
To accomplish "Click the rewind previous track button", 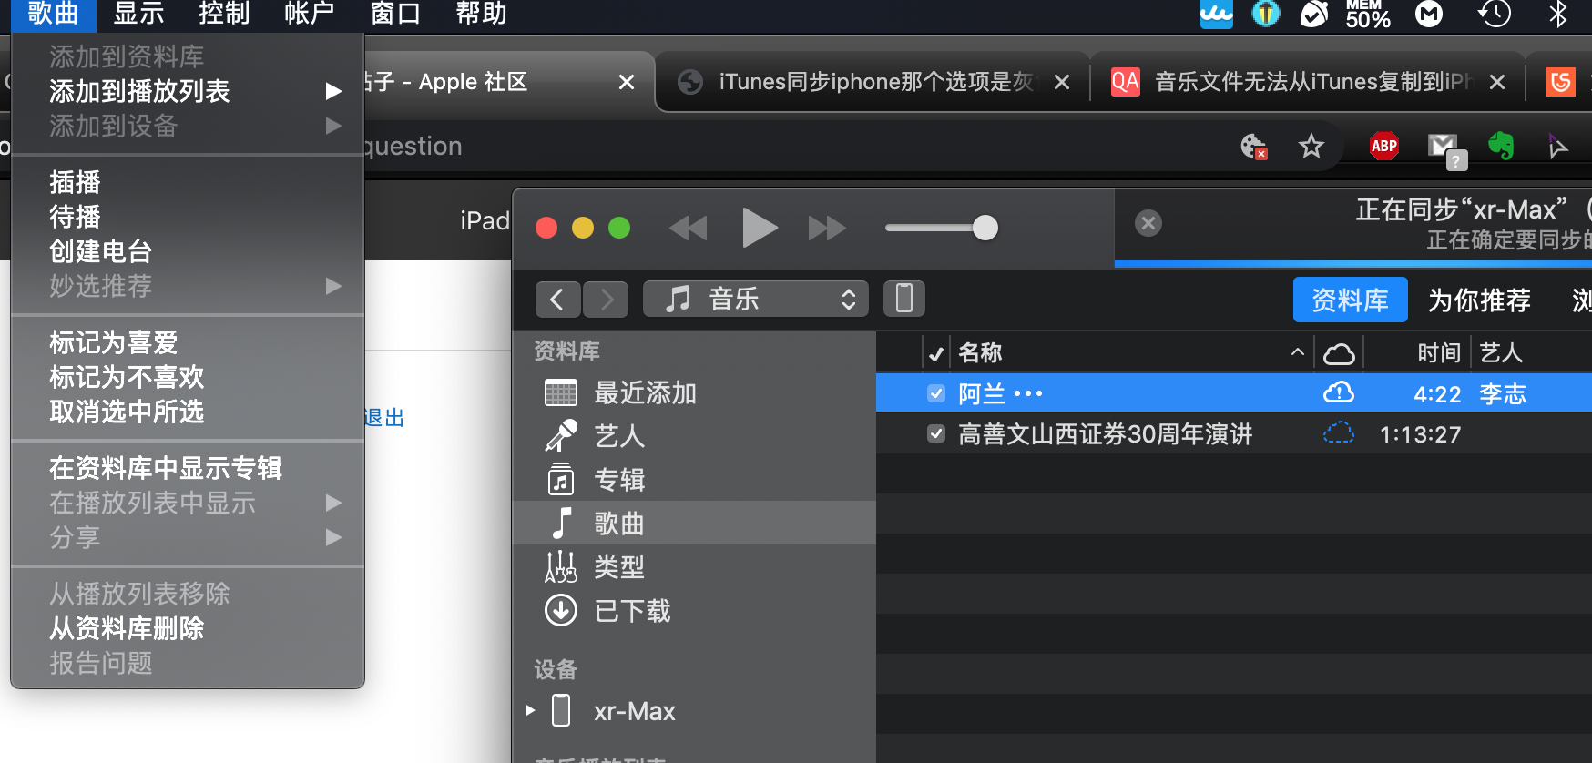I will pos(689,228).
